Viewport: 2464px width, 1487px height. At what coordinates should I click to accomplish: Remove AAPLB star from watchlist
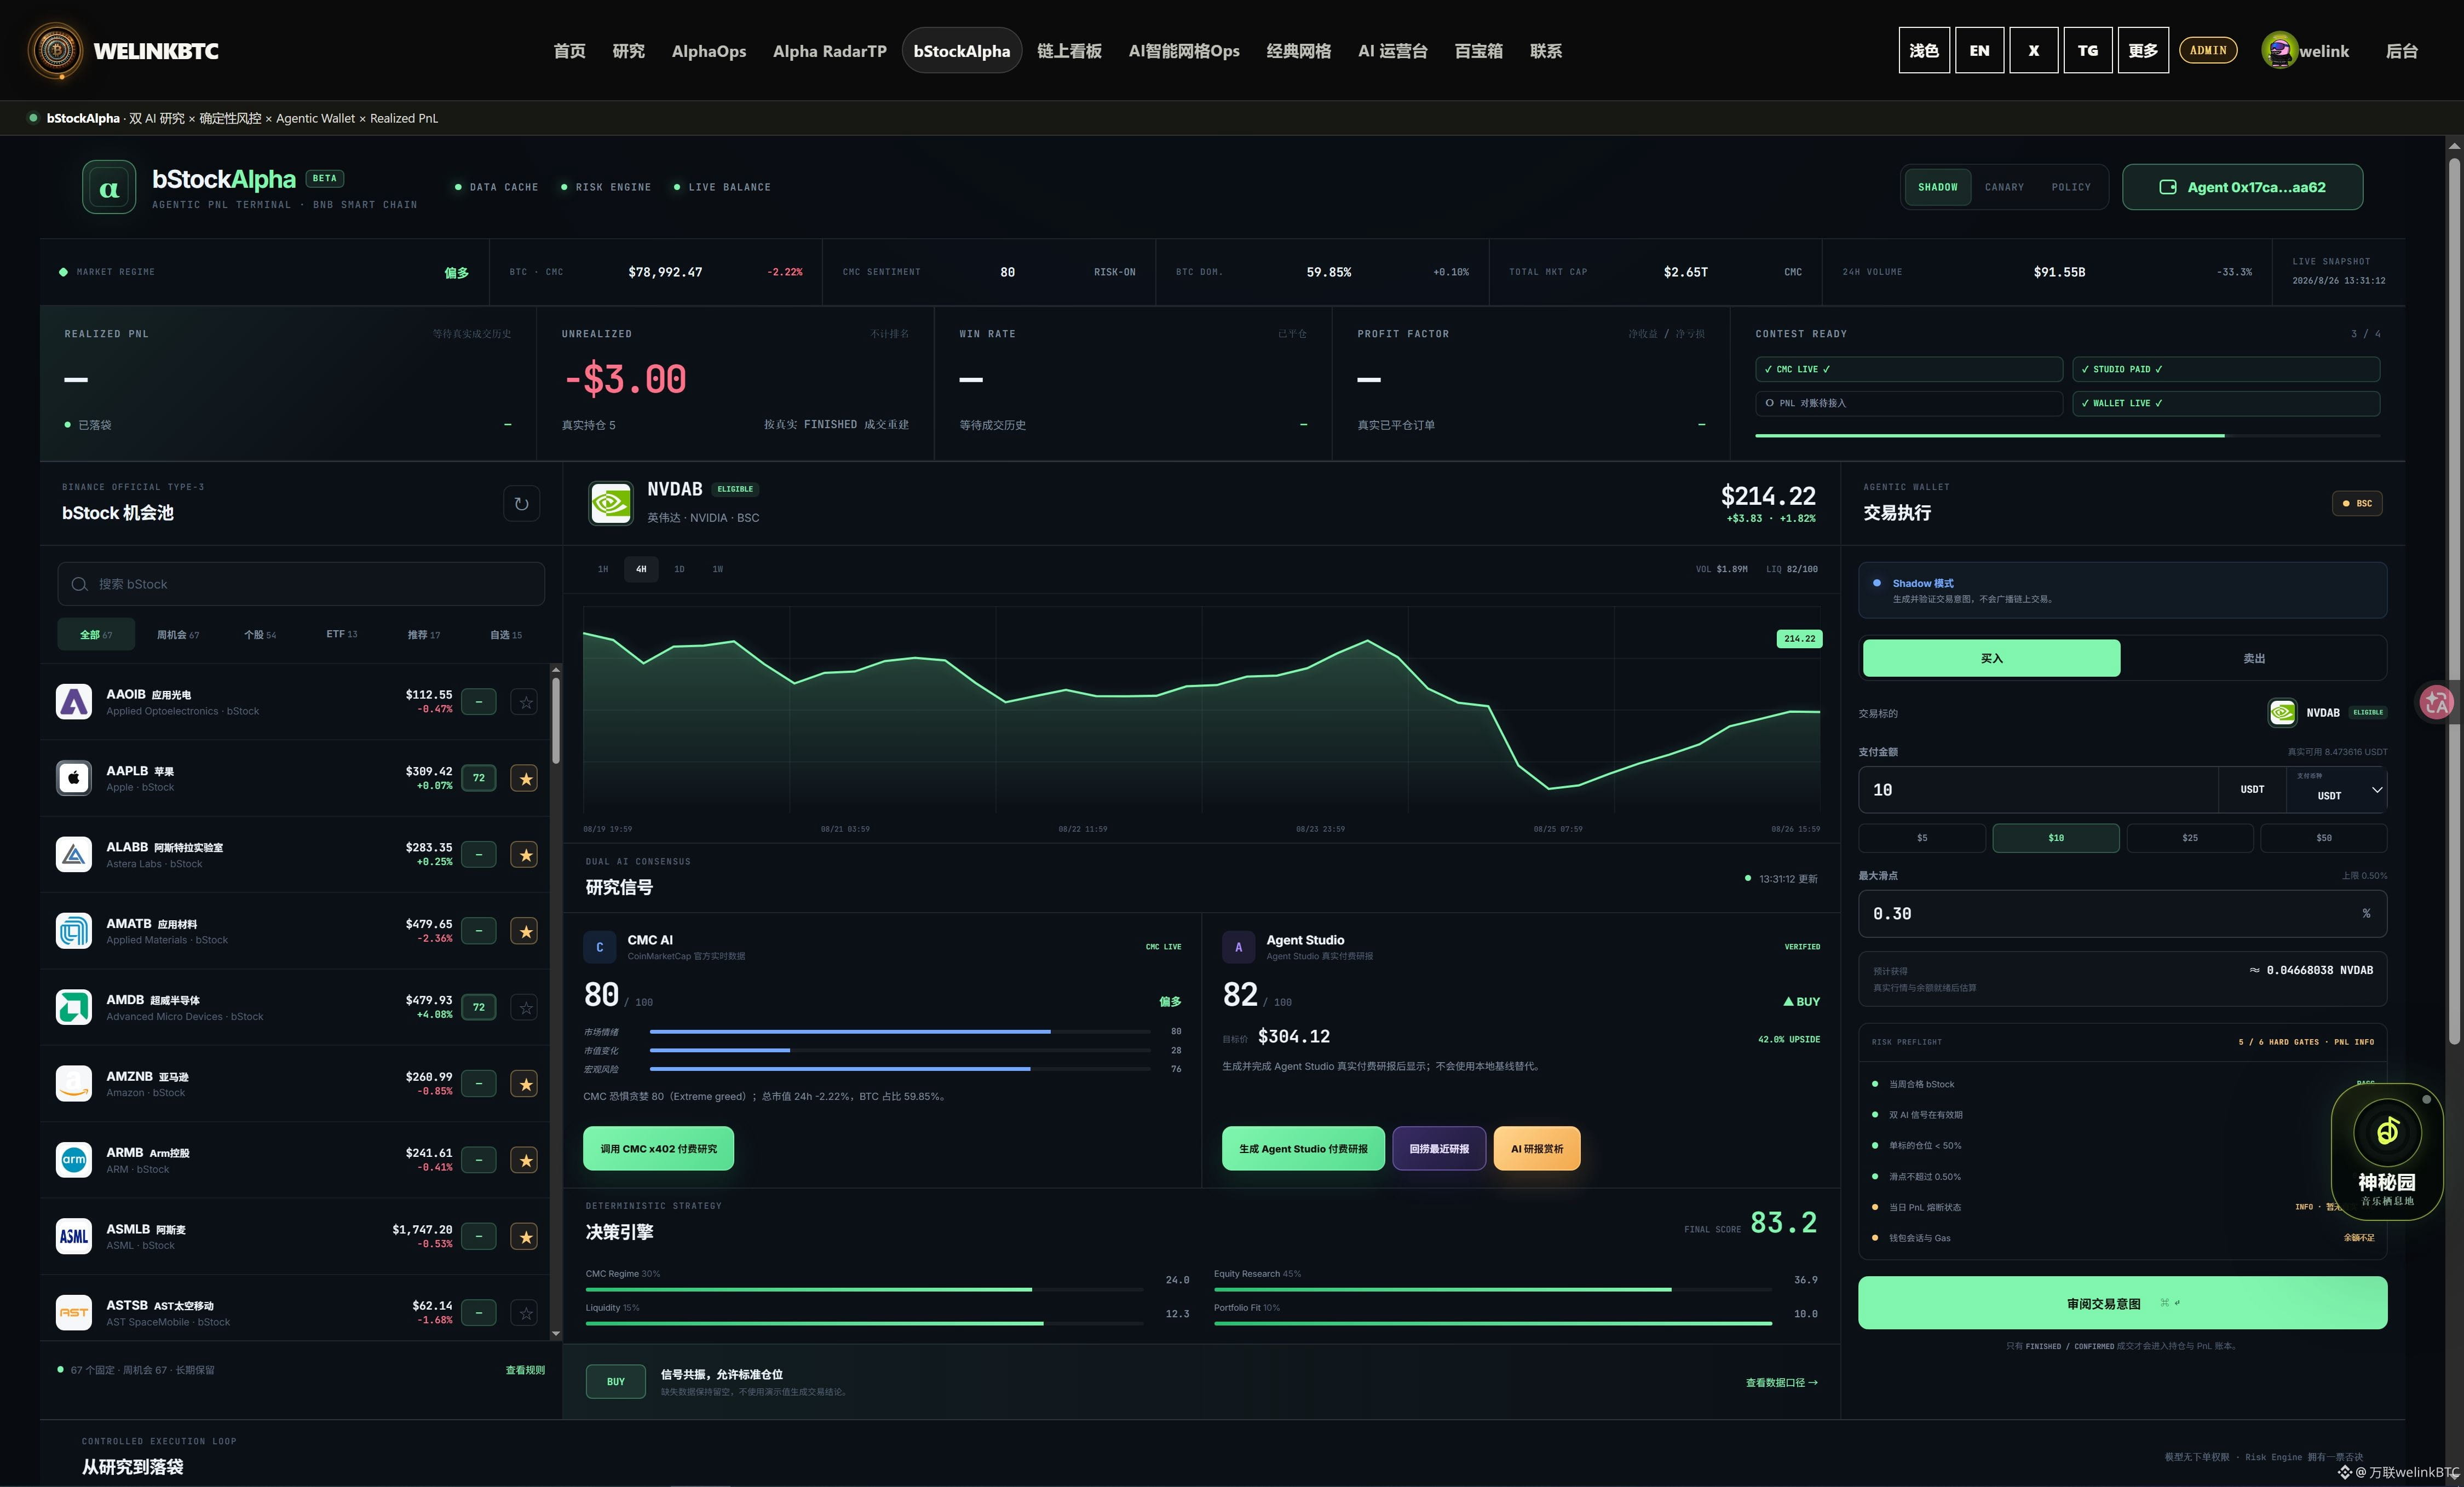pyautogui.click(x=524, y=778)
